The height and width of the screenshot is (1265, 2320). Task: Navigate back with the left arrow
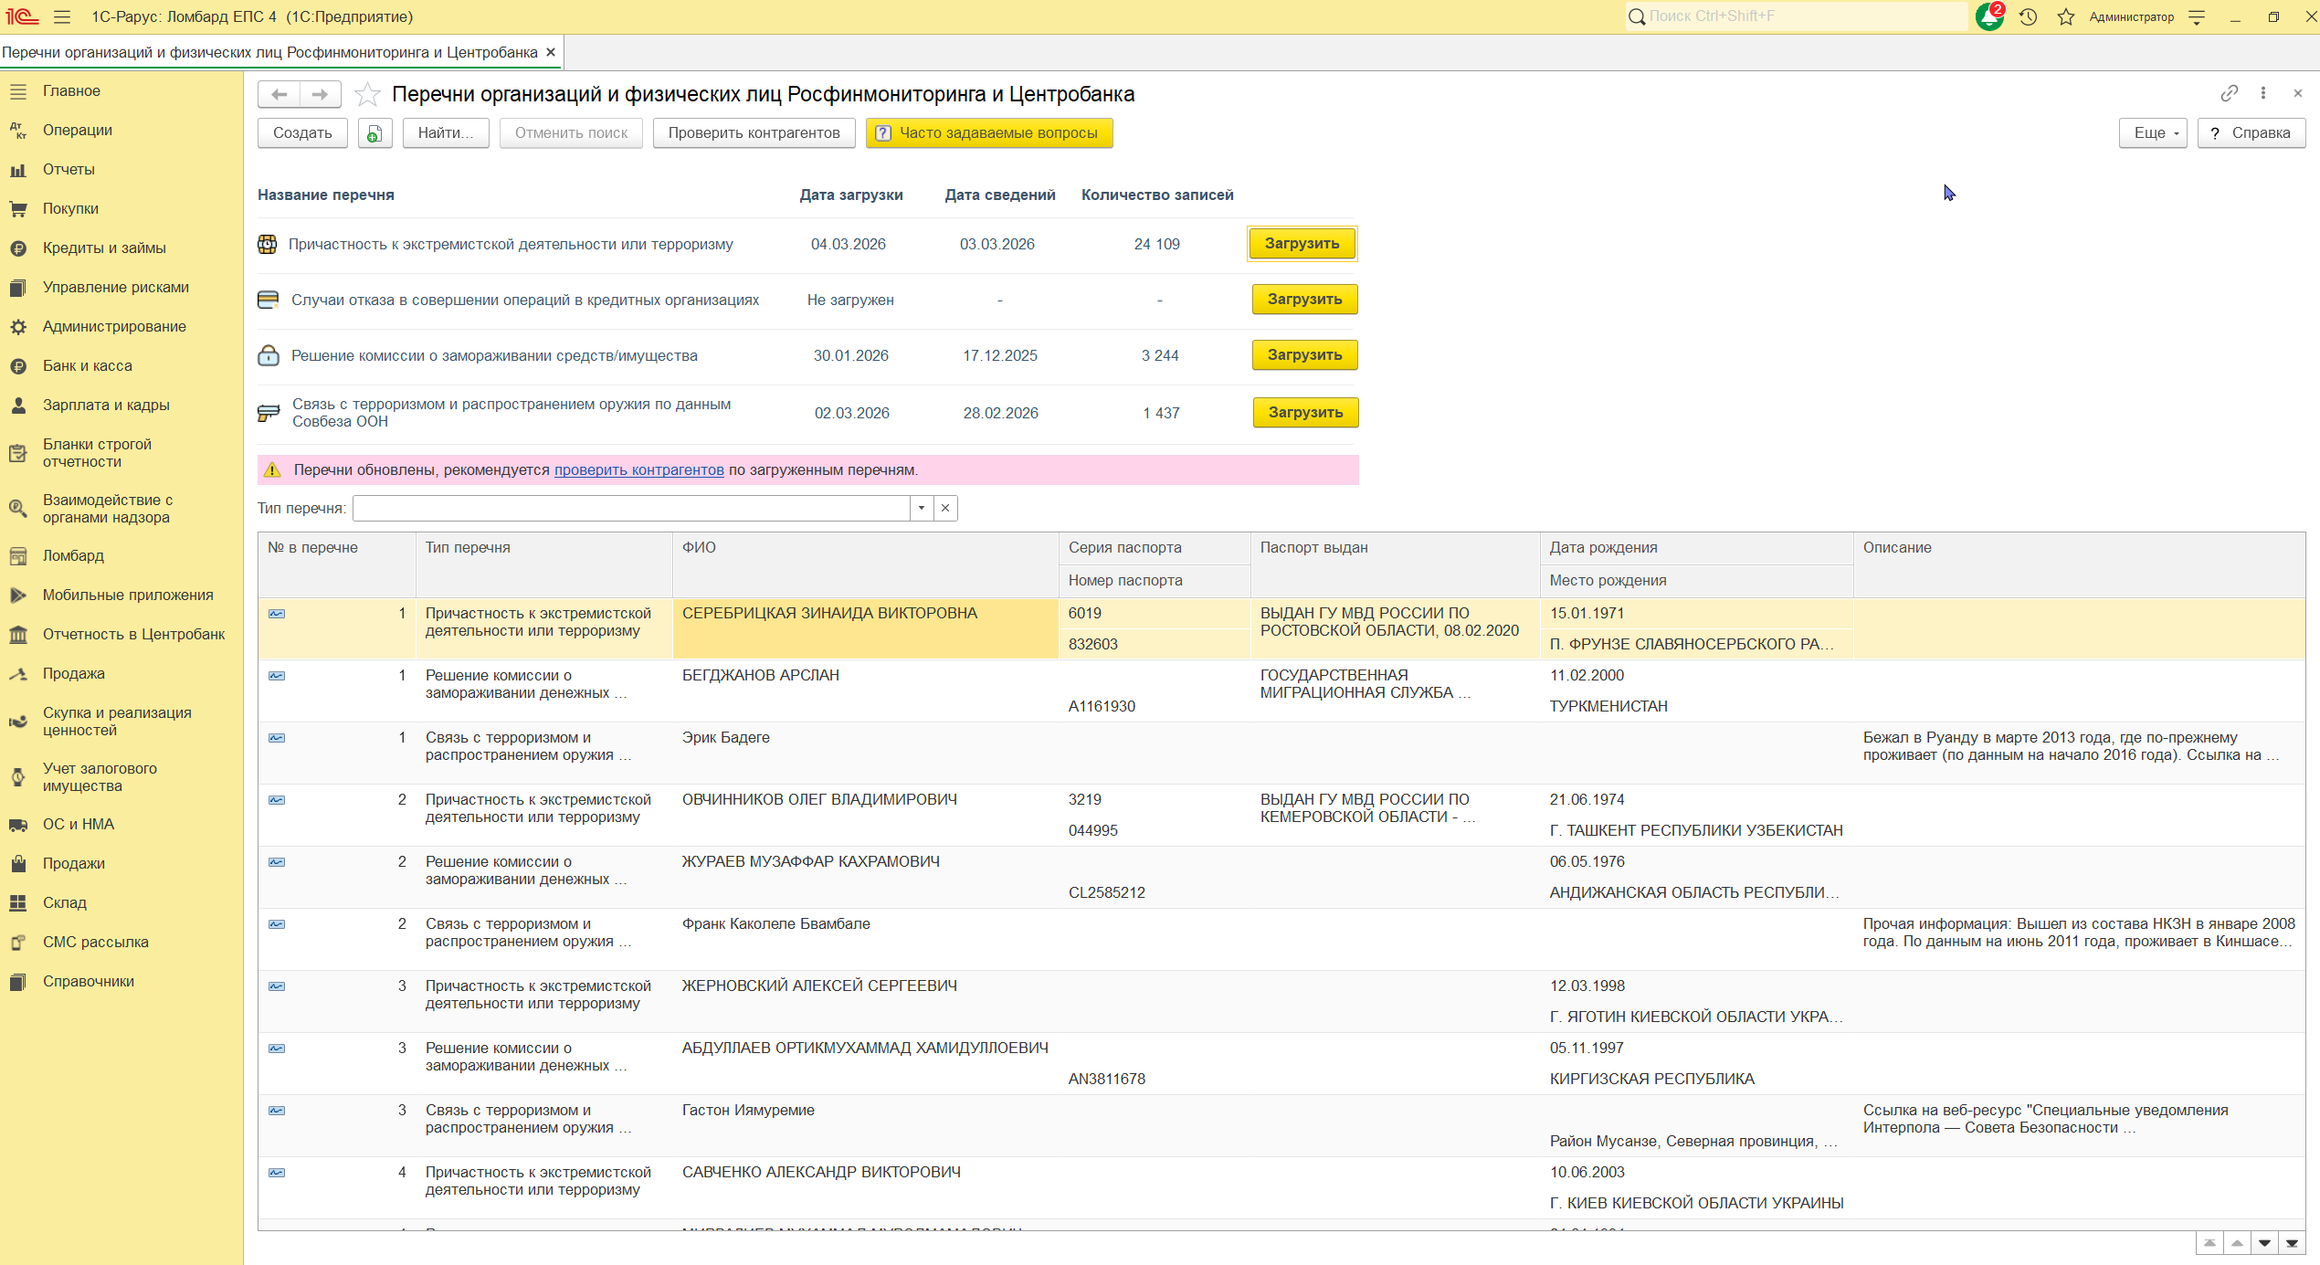[279, 94]
